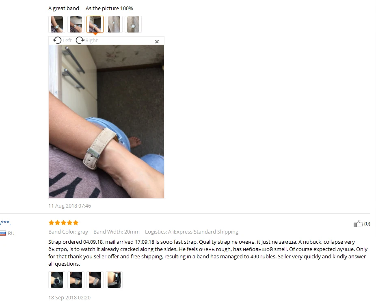Screen dimensions: 376x301
Task: Open third watch photo in second review
Action: click(x=95, y=279)
